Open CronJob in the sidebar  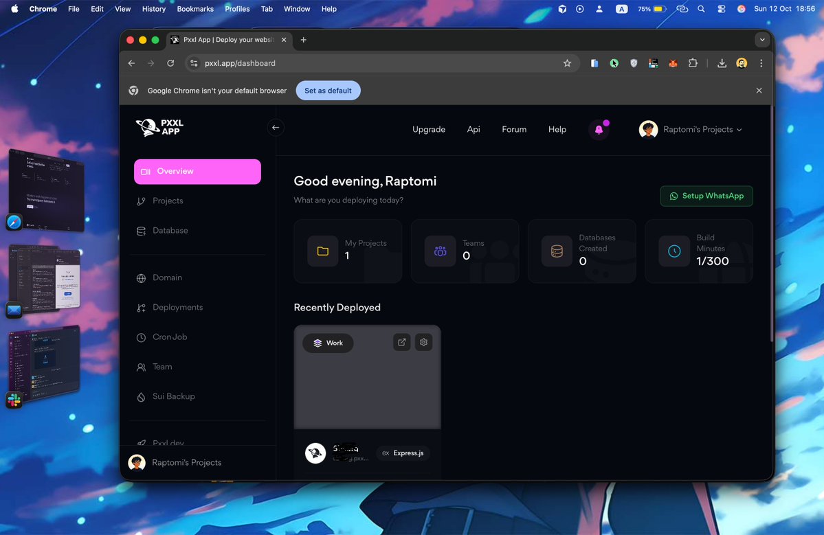pyautogui.click(x=169, y=337)
